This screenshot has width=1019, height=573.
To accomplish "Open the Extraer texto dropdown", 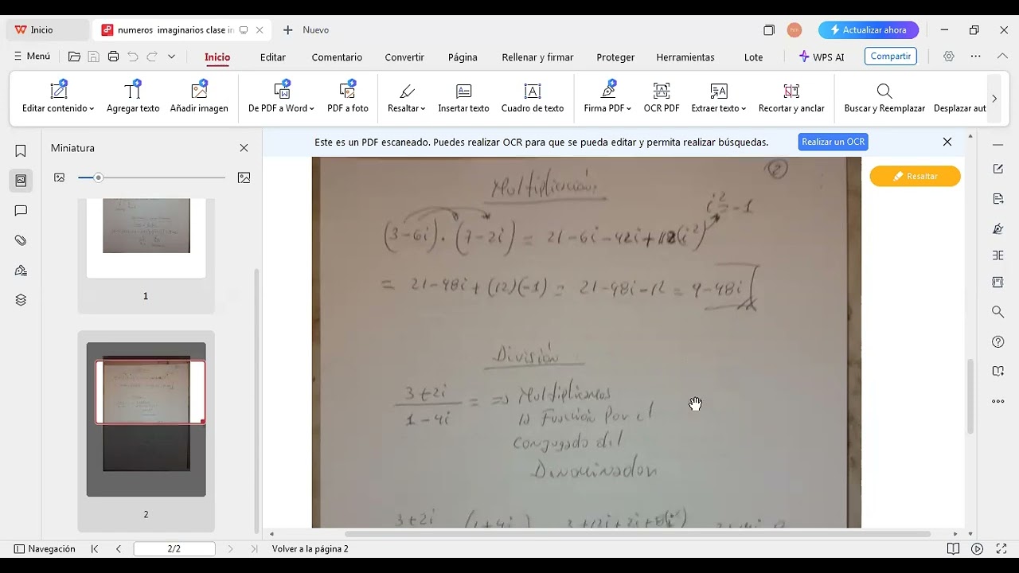I will (x=719, y=98).
